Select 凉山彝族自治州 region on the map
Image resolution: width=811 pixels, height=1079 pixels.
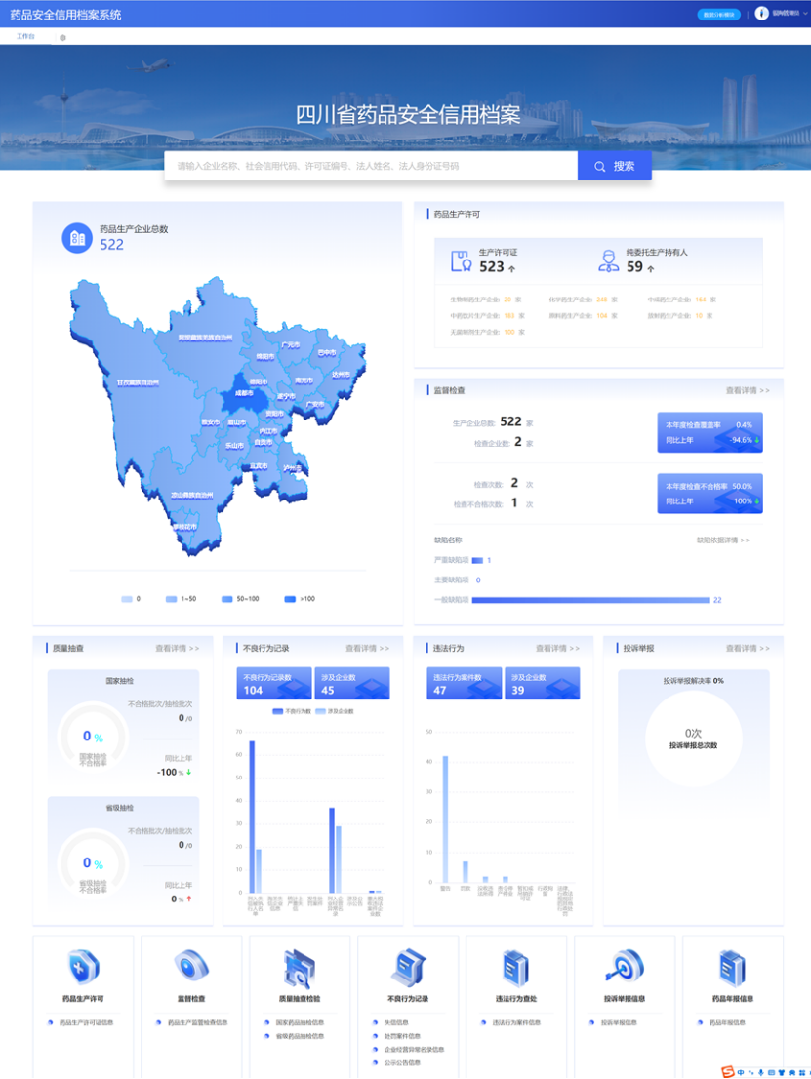(192, 495)
